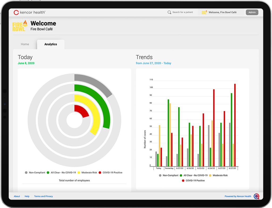Click the large Fire Bowl Café logo
The image size is (272, 208).
coord(20,26)
